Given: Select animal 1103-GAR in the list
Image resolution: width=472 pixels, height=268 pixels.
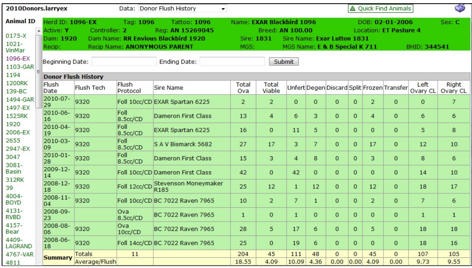Looking at the screenshot, I should coord(20,66).
